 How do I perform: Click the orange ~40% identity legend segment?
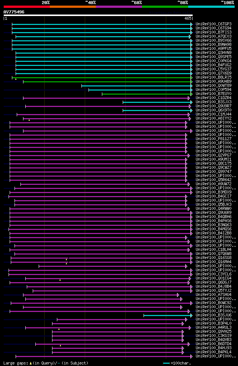click(73, 7)
